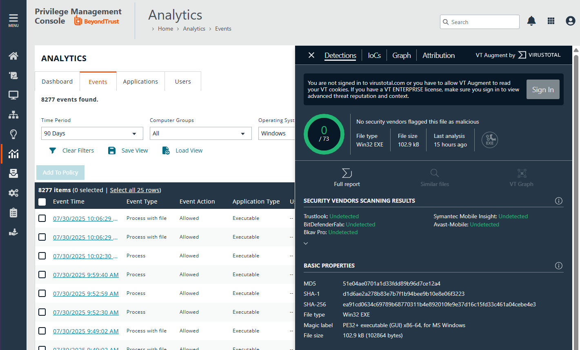The width and height of the screenshot is (580, 350).
Task: Open the clipboard Auditing sidebar icon
Action: pos(13,213)
